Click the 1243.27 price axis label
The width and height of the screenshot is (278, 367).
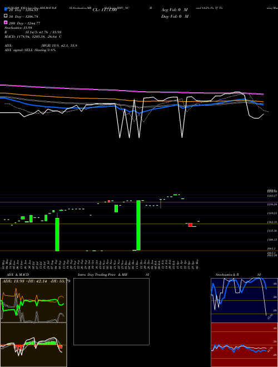272,196
